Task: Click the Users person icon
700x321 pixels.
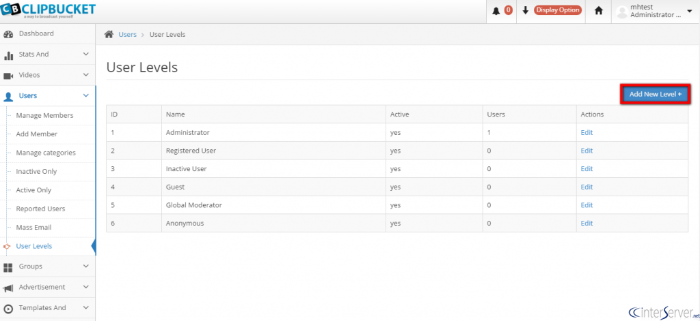Action: coord(8,97)
